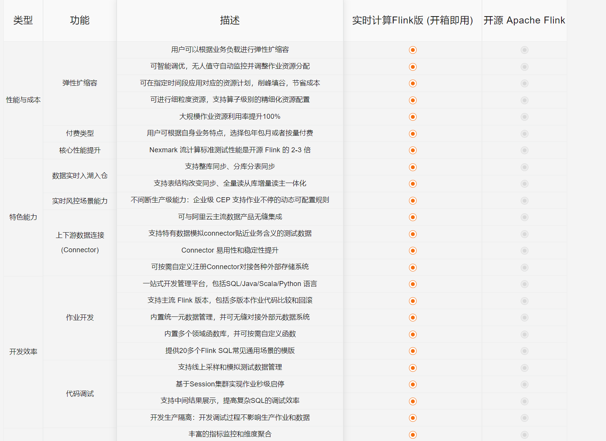Viewport: 606px width, 441px height.
Task: Click grey radio for 丰富的指标监控 row
Action: 525,435
